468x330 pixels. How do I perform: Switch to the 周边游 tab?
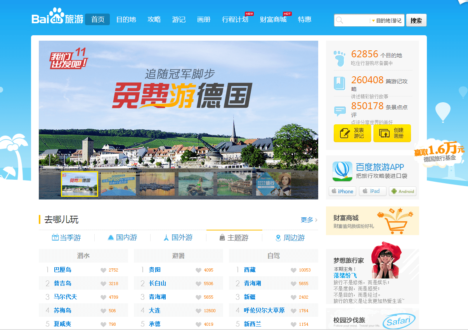point(290,238)
